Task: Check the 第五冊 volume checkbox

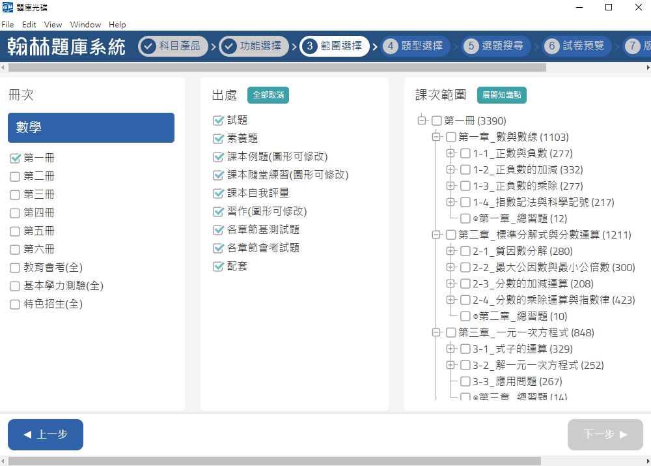Action: click(15, 231)
